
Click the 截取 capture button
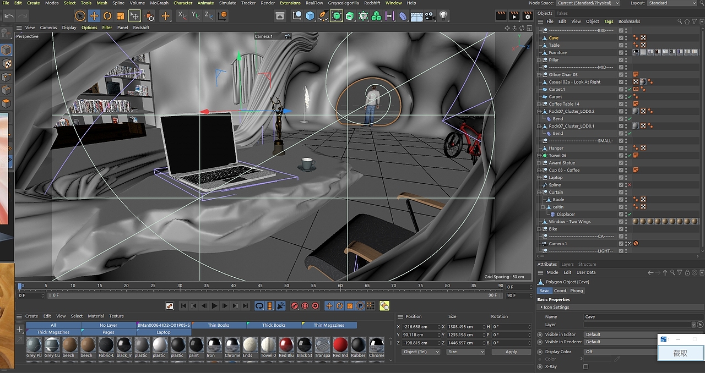tap(680, 353)
